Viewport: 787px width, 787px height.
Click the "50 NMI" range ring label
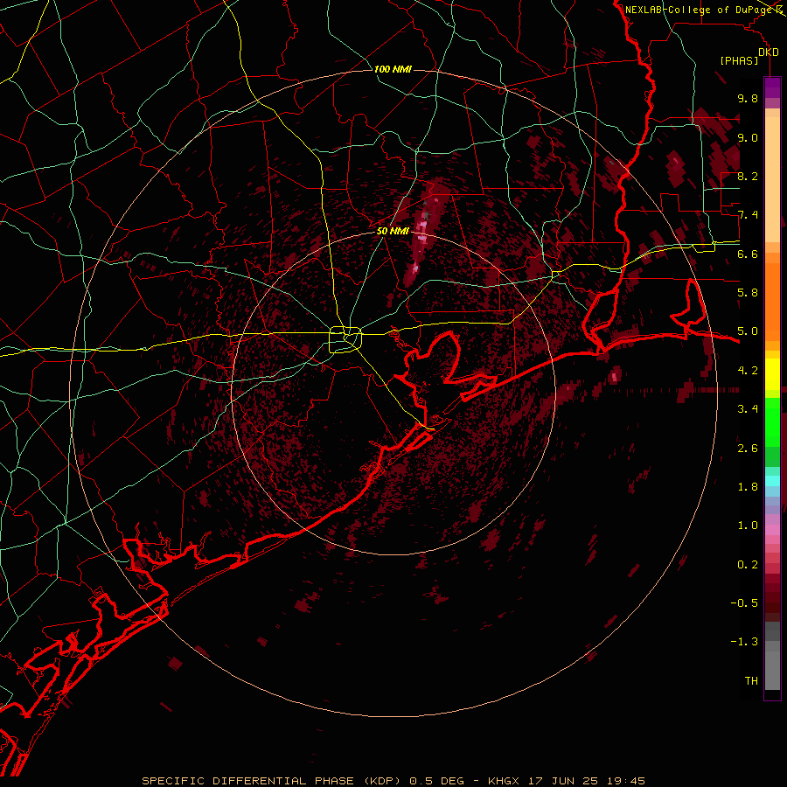coord(393,231)
